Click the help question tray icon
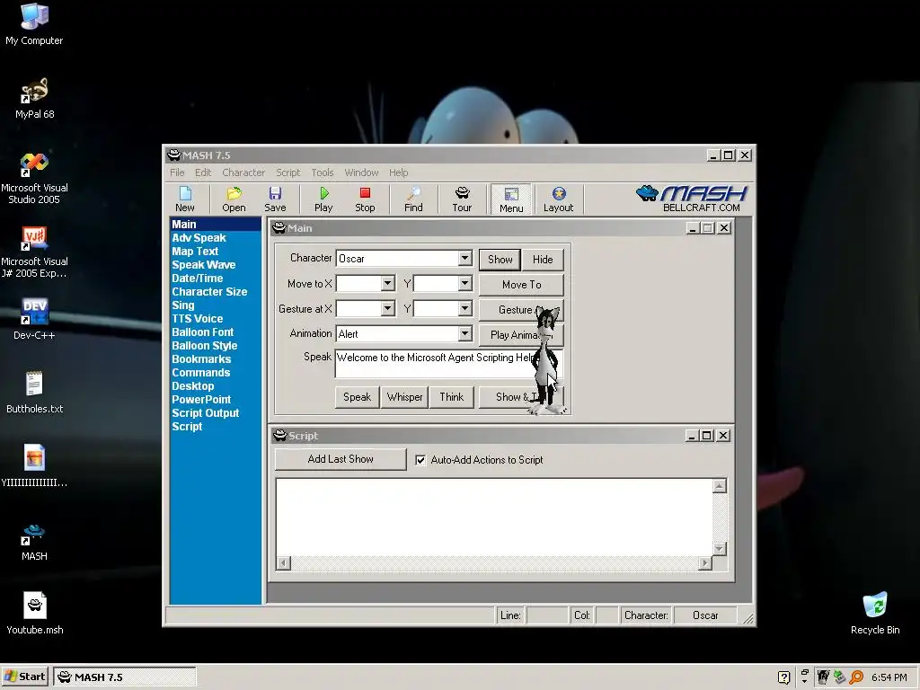Image resolution: width=920 pixels, height=690 pixels. [x=783, y=677]
